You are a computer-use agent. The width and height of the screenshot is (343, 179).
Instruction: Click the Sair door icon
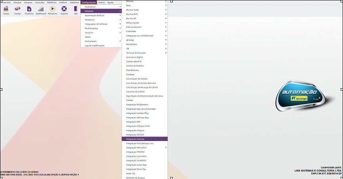pos(76,10)
